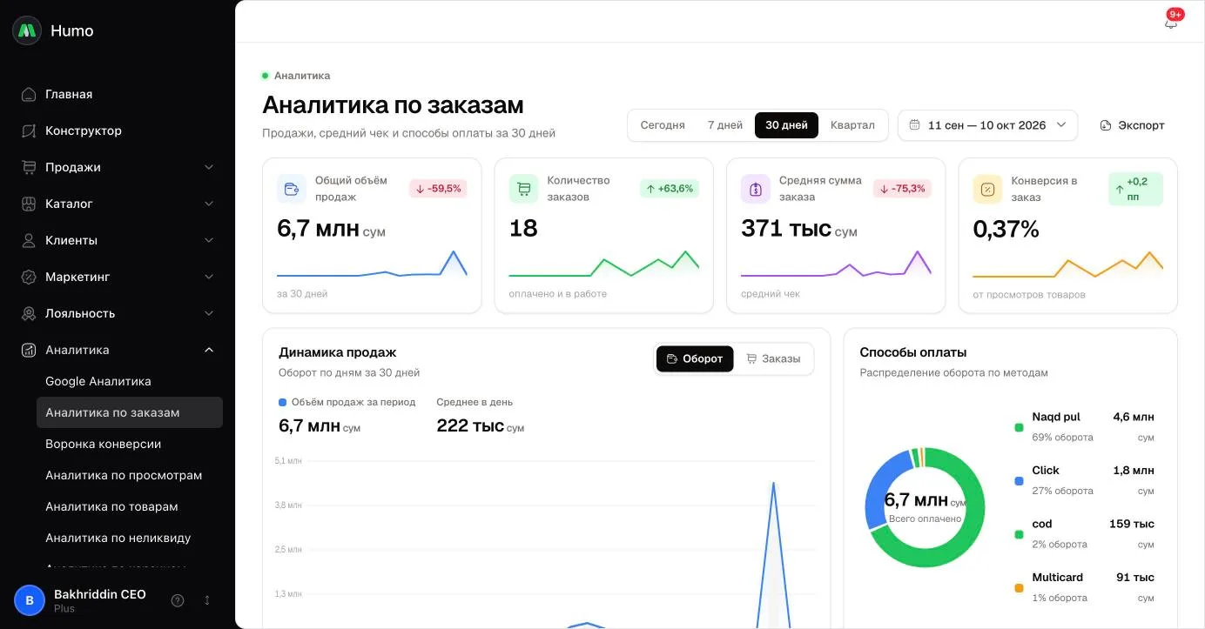Viewport: 1205px width, 629px height.
Task: Click the Аналитика chart icon in sidebar
Action: coord(29,350)
